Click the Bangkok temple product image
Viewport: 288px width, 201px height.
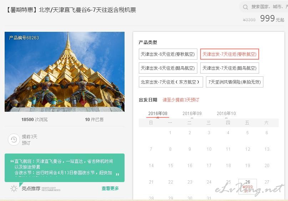(x=65, y=72)
